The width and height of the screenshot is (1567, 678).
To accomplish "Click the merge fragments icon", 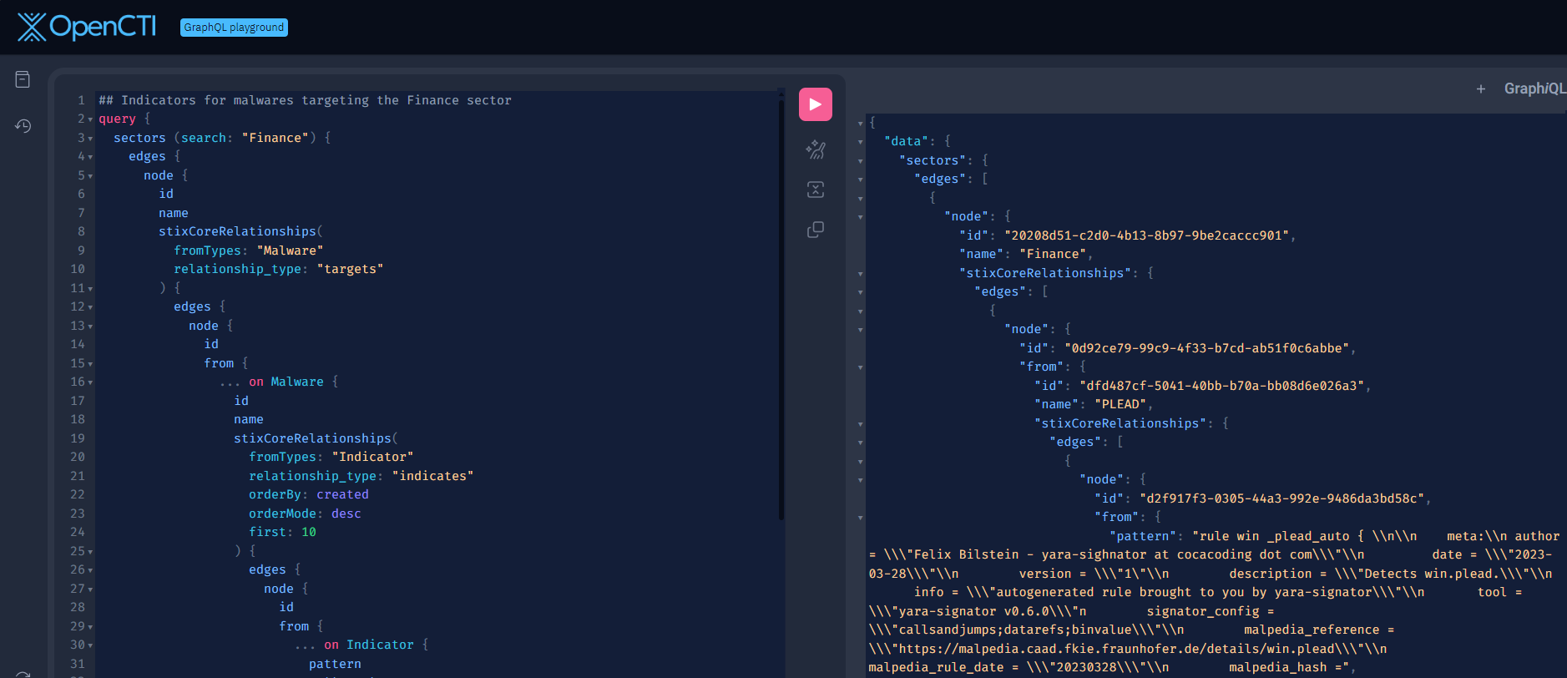I will (815, 190).
